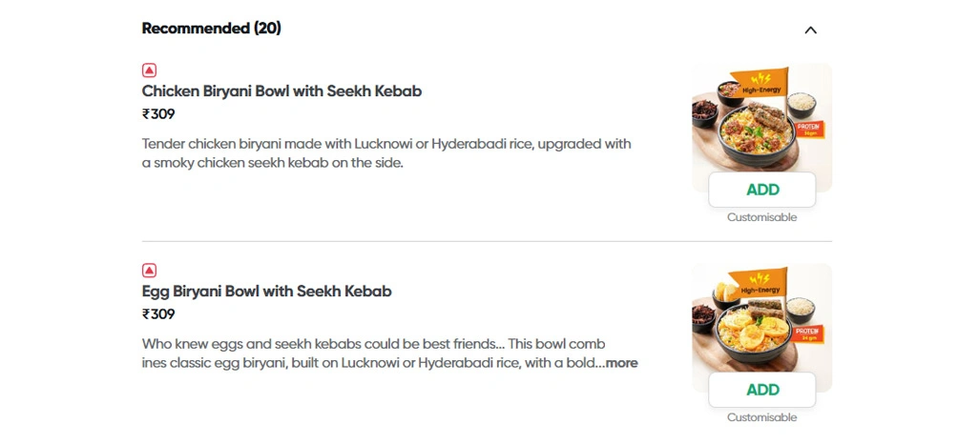Click Customisable label under Chicken Biryani ADD
Viewport: 979px width, 444px height.
[x=761, y=217]
